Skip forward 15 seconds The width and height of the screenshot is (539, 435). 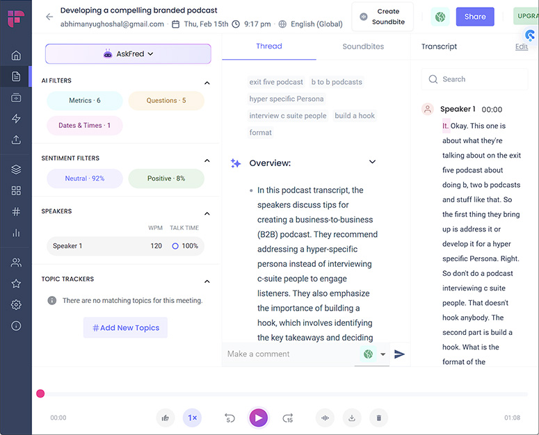point(288,418)
